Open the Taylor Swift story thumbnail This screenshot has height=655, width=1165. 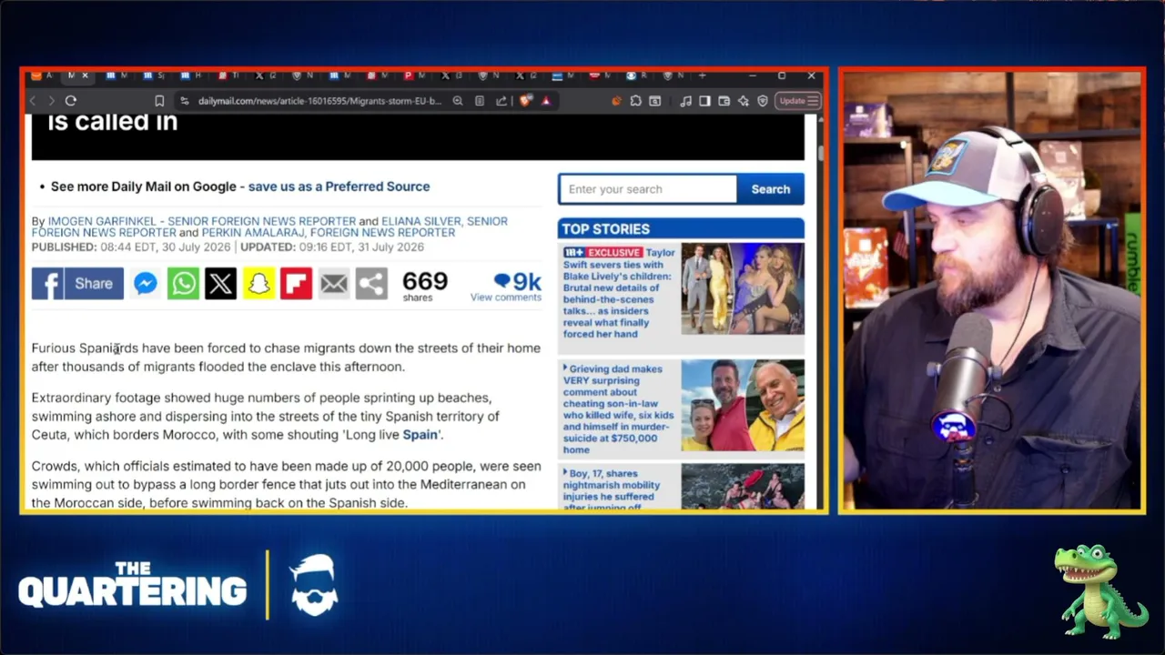(x=743, y=289)
